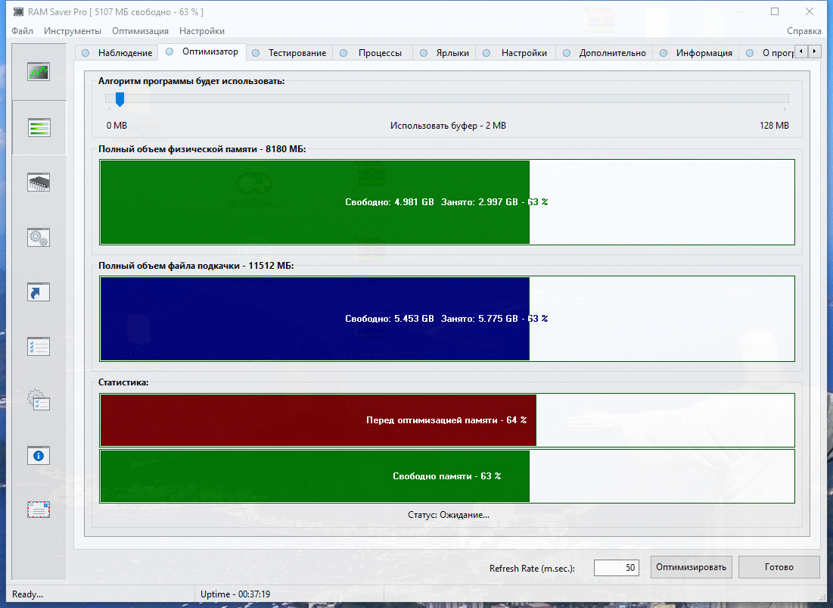
Task: Open the Инструменты menu
Action: [x=73, y=31]
